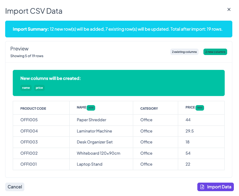Screen dimensions: 239x196
Task: Select the Paper Shredder name cell
Action: click(92, 120)
